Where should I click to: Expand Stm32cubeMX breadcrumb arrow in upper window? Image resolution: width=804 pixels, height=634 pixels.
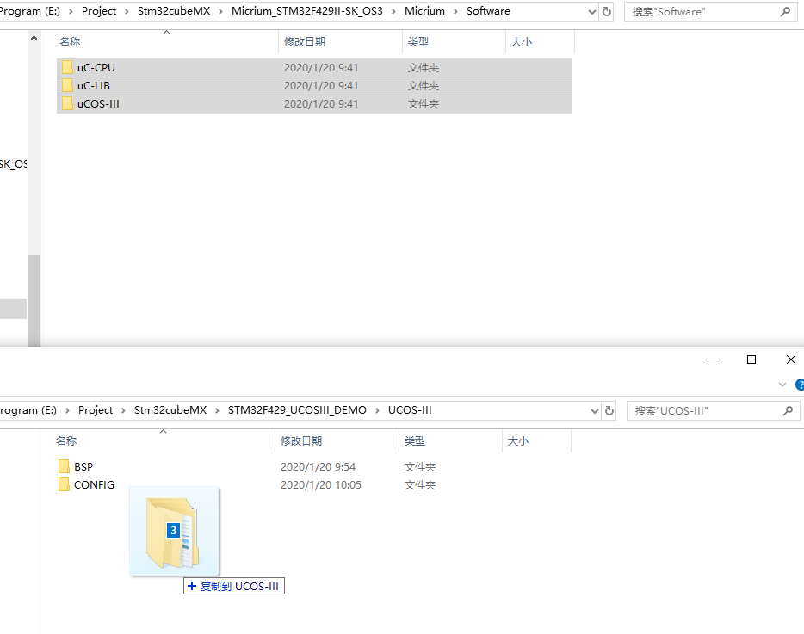(220, 11)
